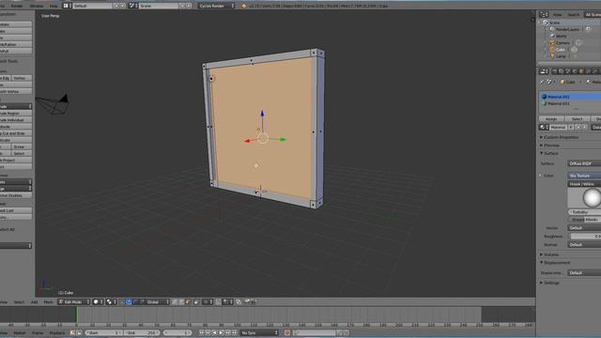The image size is (601, 338).
Task: Select Material.002 slot in the material list
Action: tap(570, 97)
